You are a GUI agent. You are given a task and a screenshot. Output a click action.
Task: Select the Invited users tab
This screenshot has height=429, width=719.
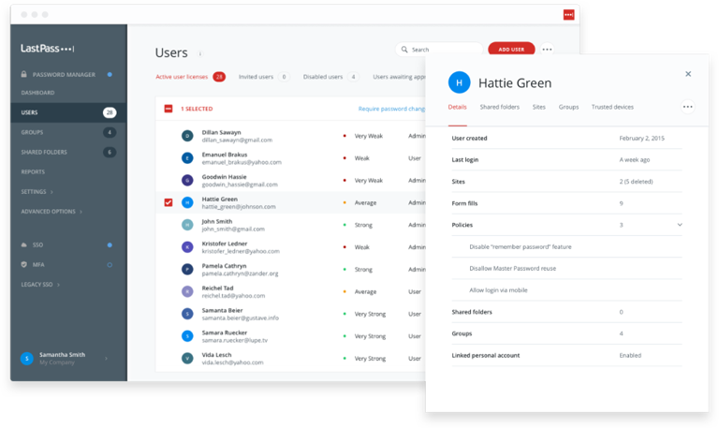(264, 77)
